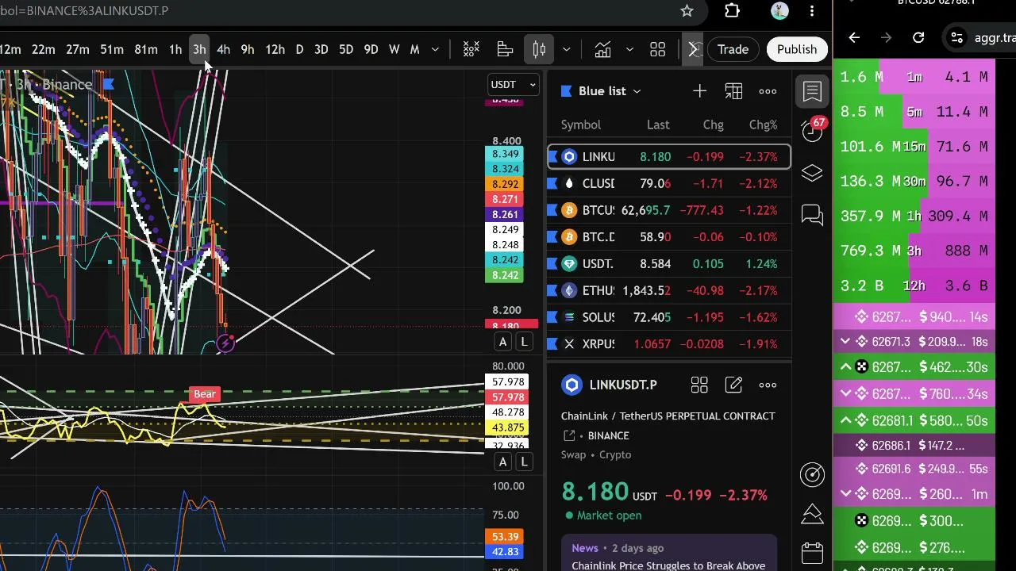Select the W weekly timeframe
This screenshot has height=571, width=1016.
click(x=394, y=49)
